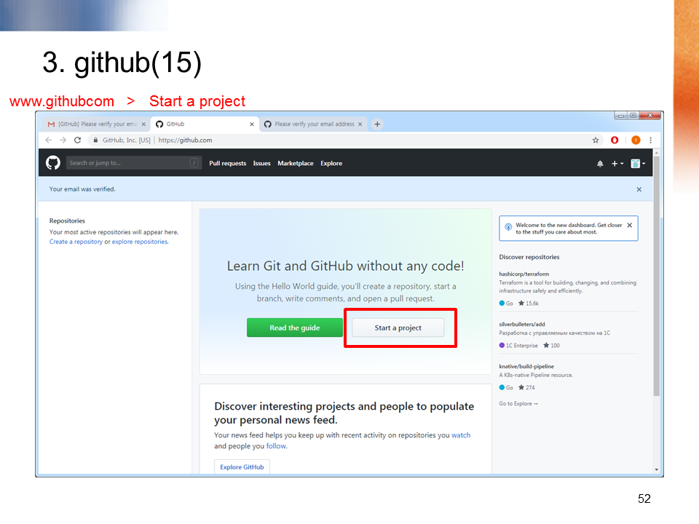Follow the 'explore repositories' link
This screenshot has width=699, height=524.
(x=140, y=242)
